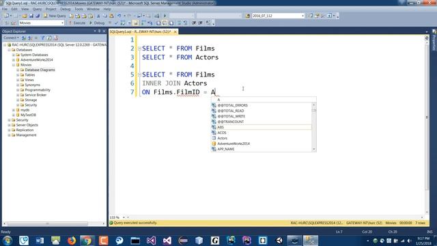Open the Query menu

tap(37, 9)
